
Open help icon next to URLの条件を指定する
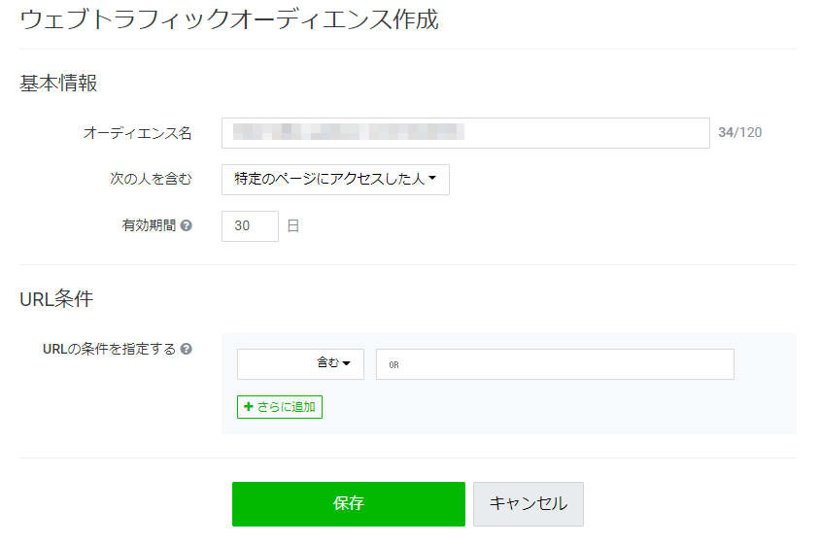coord(187,349)
